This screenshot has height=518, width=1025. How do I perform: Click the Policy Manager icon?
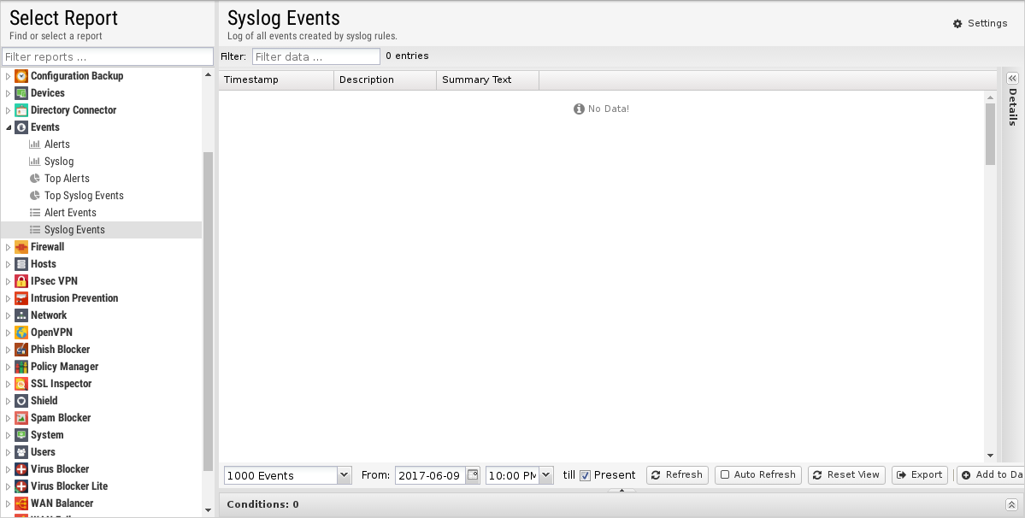[x=21, y=367]
